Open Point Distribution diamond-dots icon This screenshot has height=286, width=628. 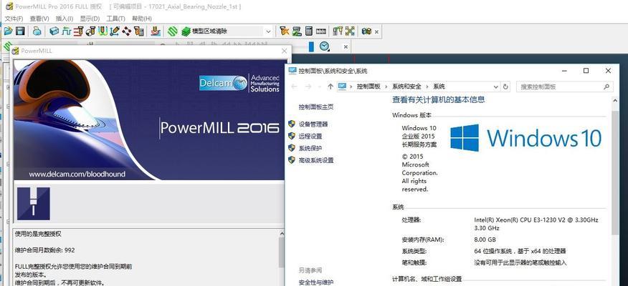(x=127, y=31)
